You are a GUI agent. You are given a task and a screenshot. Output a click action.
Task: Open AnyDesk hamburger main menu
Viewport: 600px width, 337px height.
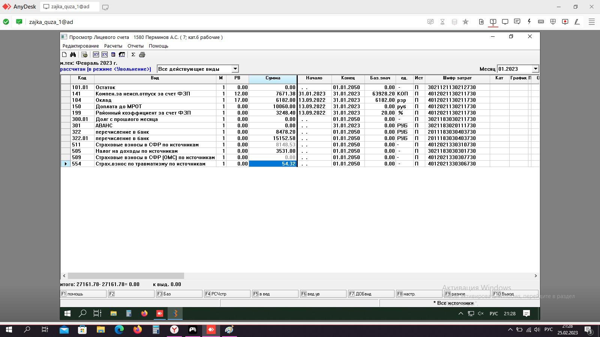[592, 22]
